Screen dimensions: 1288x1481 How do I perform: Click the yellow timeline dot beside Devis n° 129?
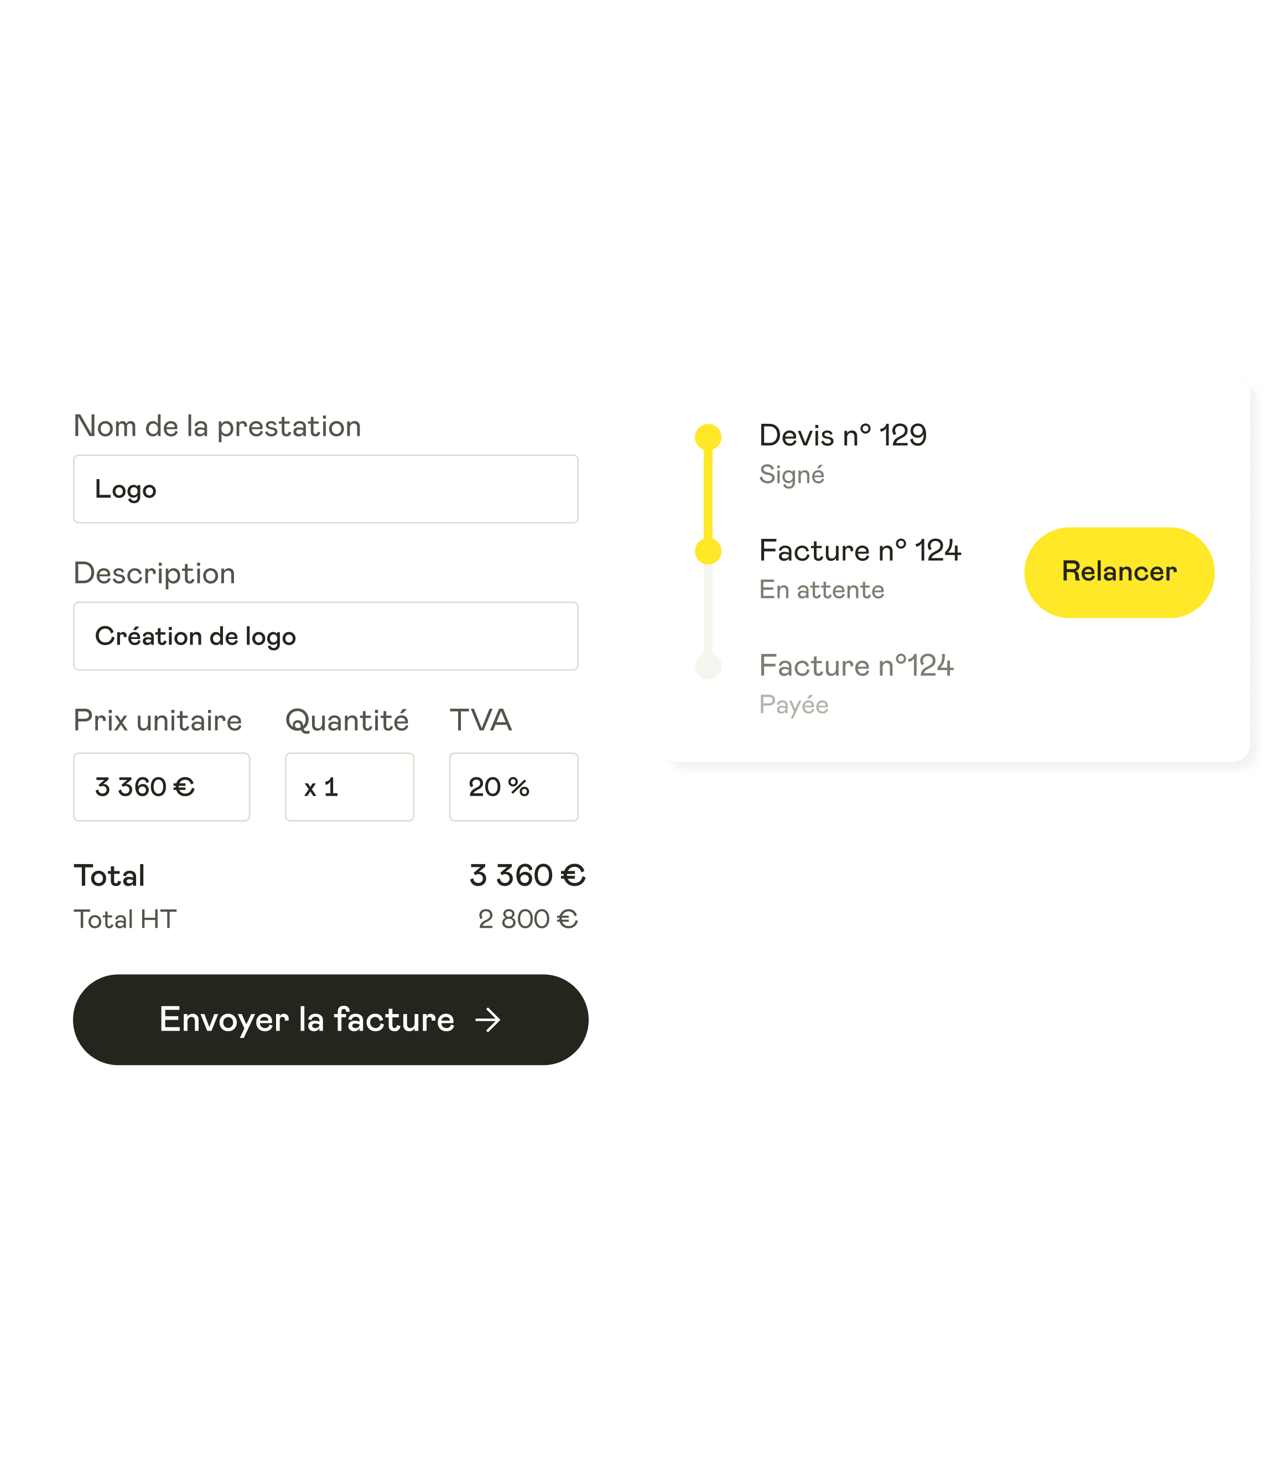point(708,437)
